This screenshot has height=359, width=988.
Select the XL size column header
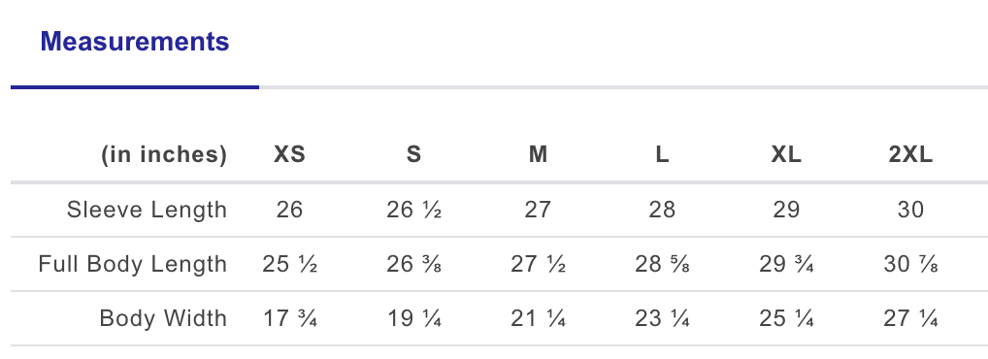pyautogui.click(x=786, y=154)
